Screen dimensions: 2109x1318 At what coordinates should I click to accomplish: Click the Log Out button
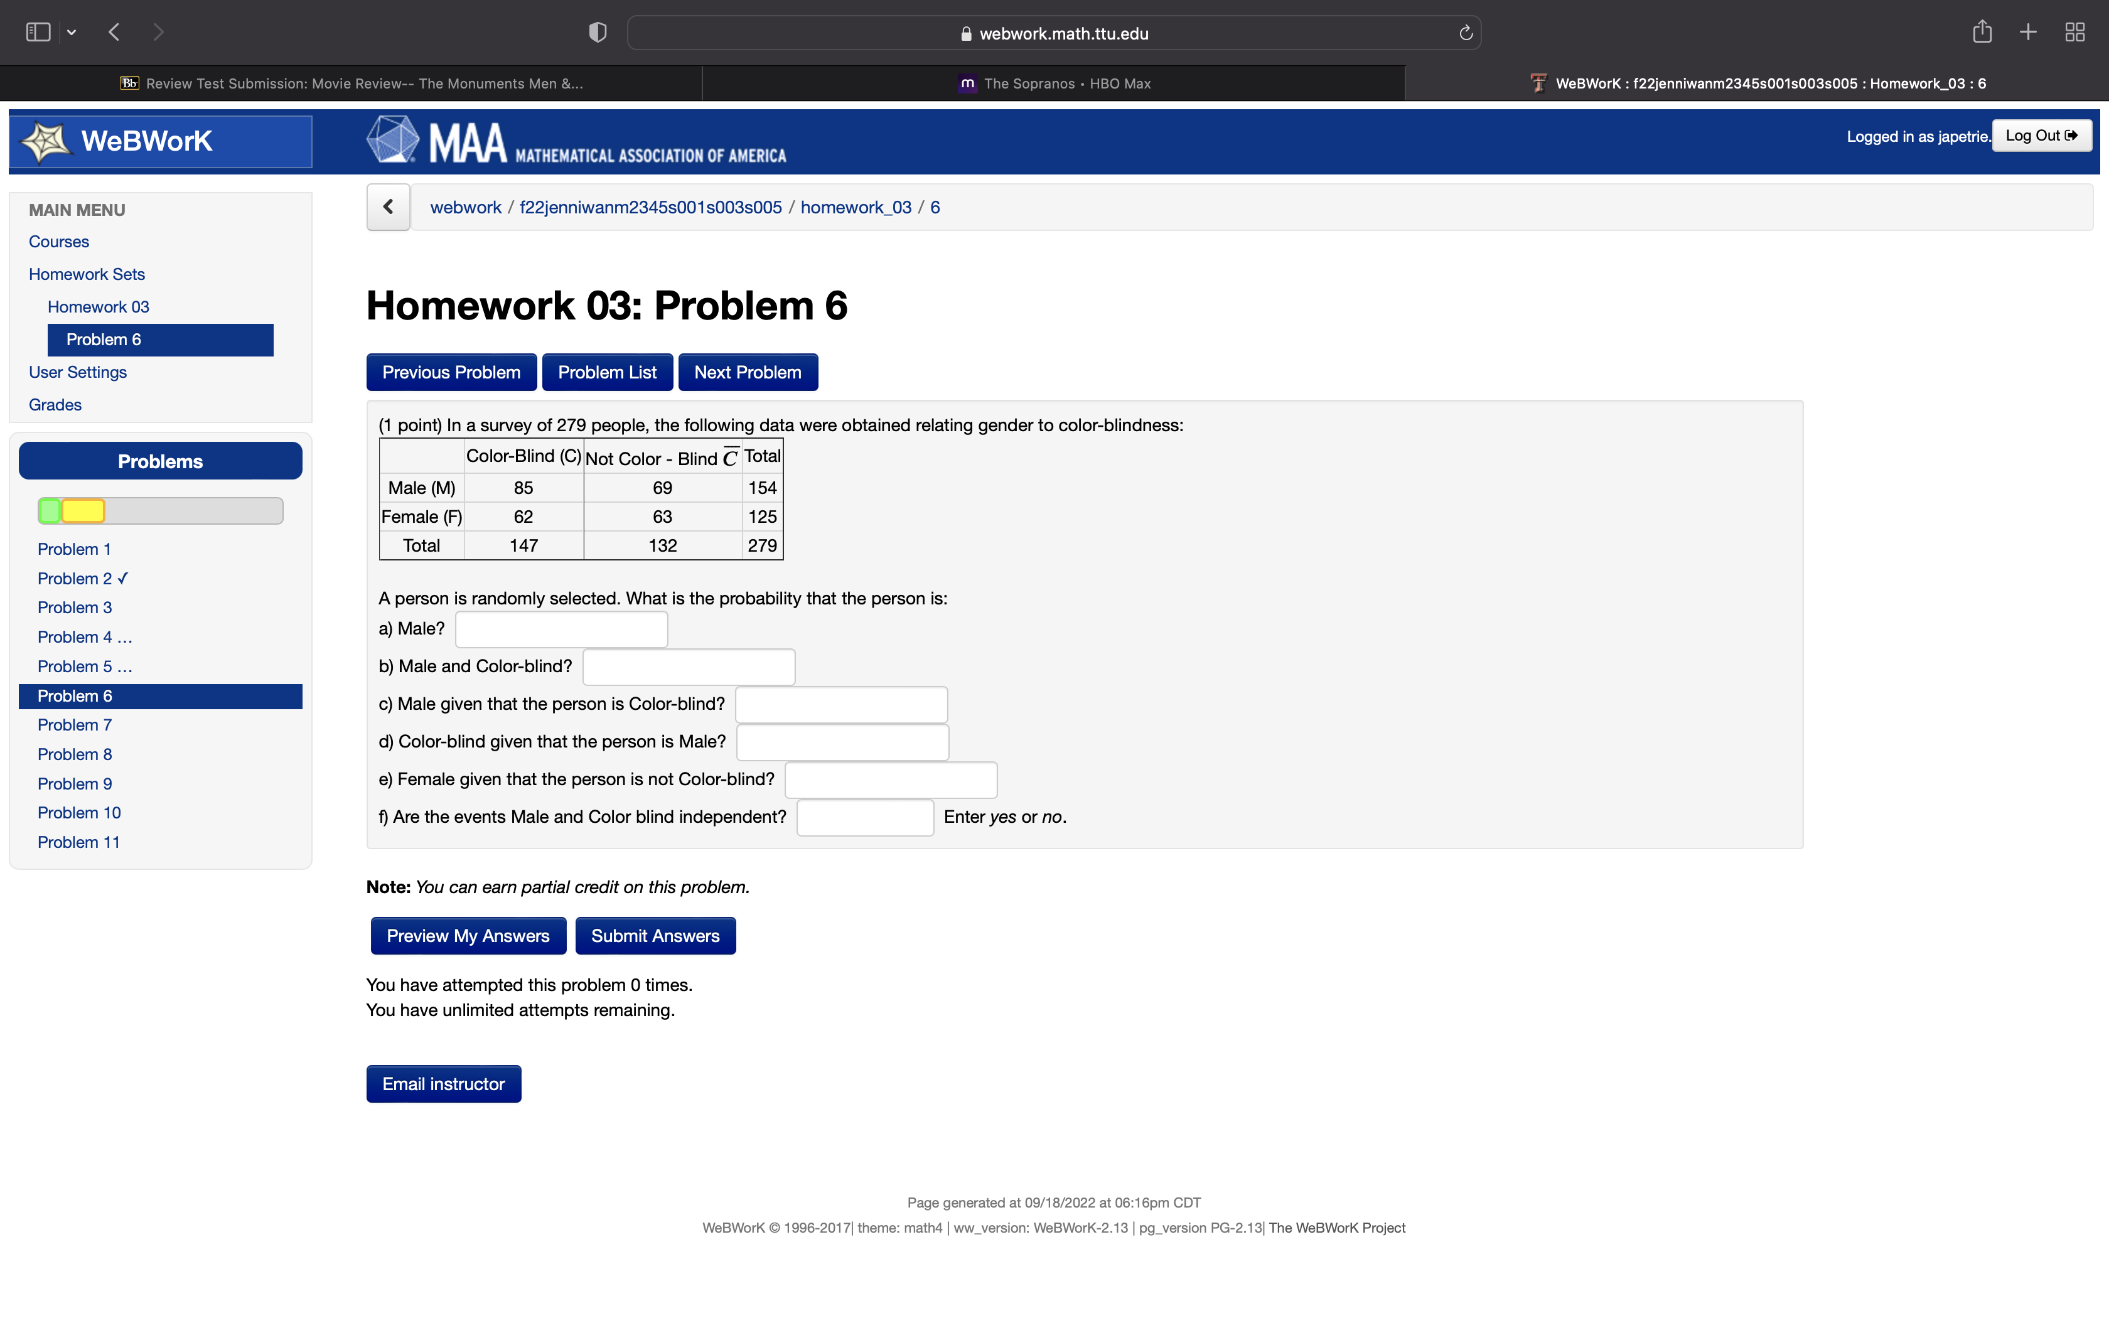2041,136
